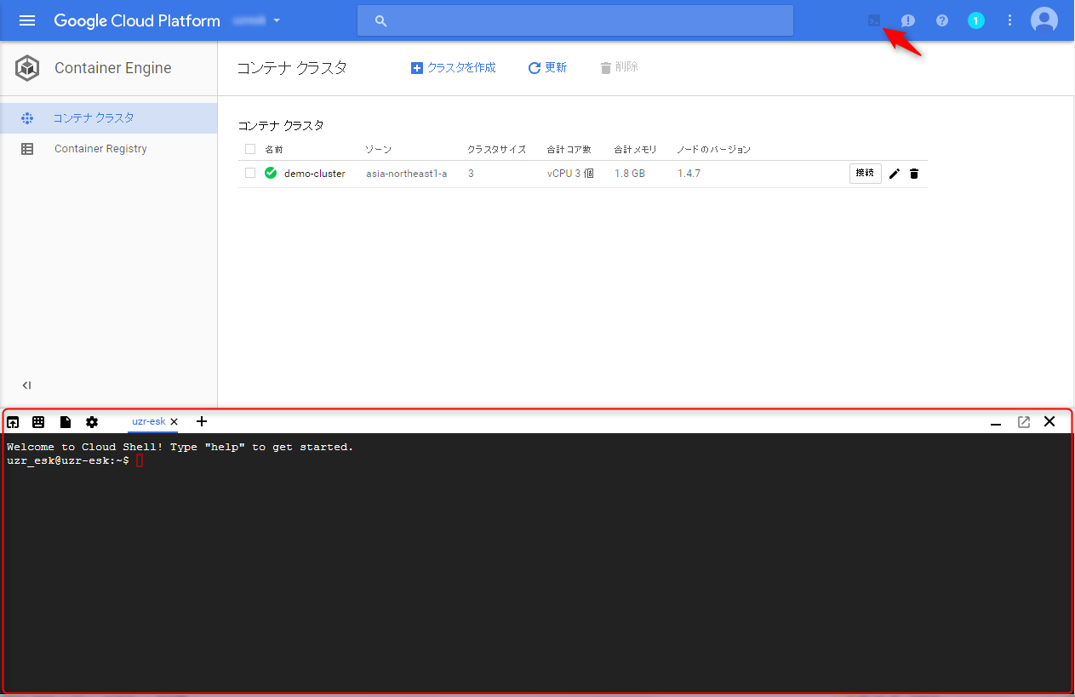
Task: Add a new Cloud Shell session
Action: pos(202,421)
